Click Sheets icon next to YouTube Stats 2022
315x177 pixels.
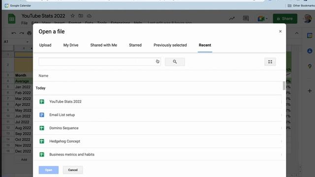(x=42, y=102)
